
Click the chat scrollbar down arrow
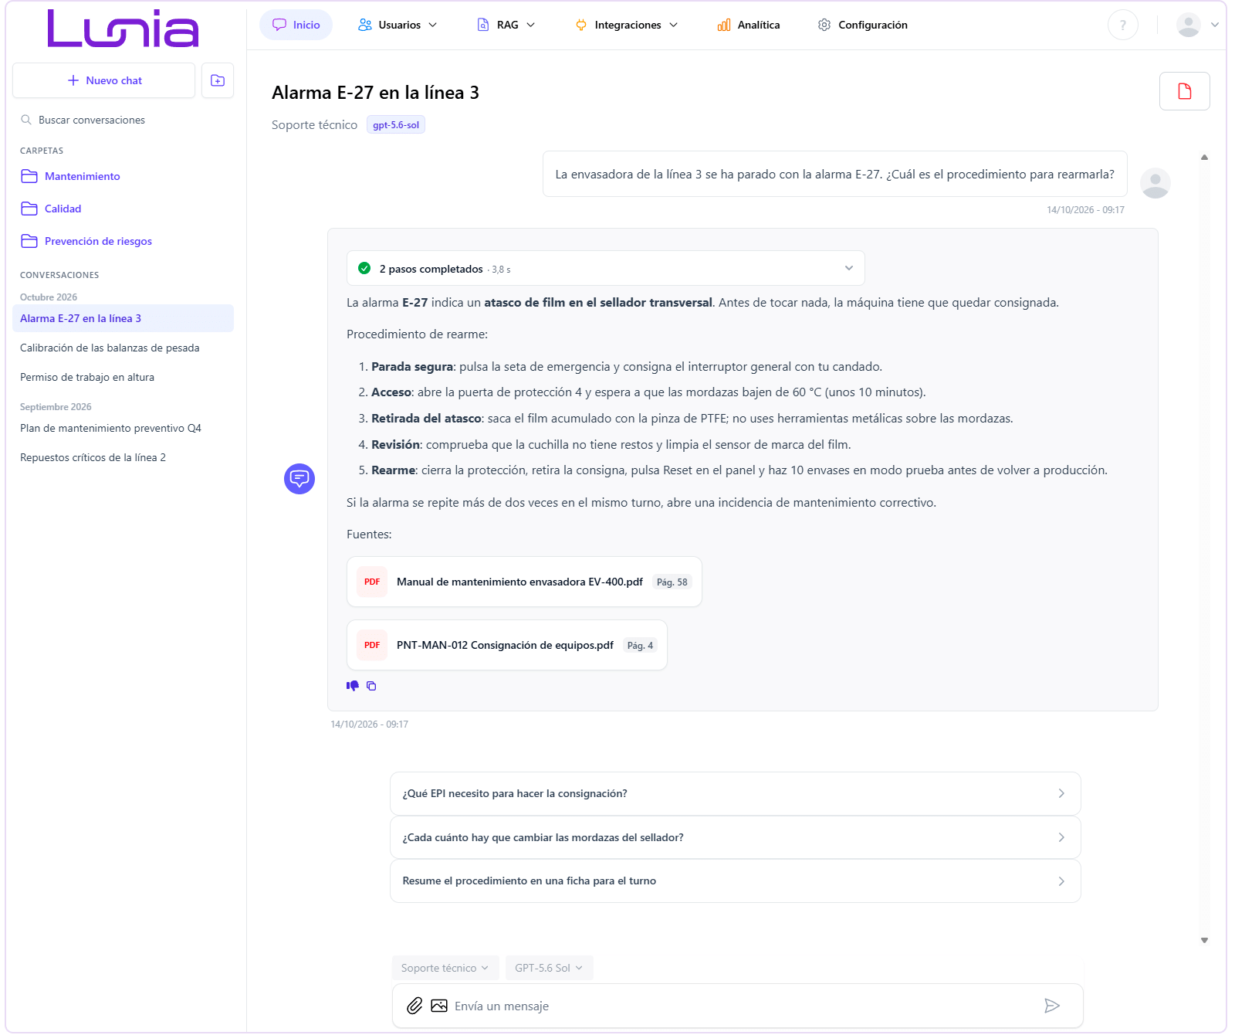tap(1204, 940)
